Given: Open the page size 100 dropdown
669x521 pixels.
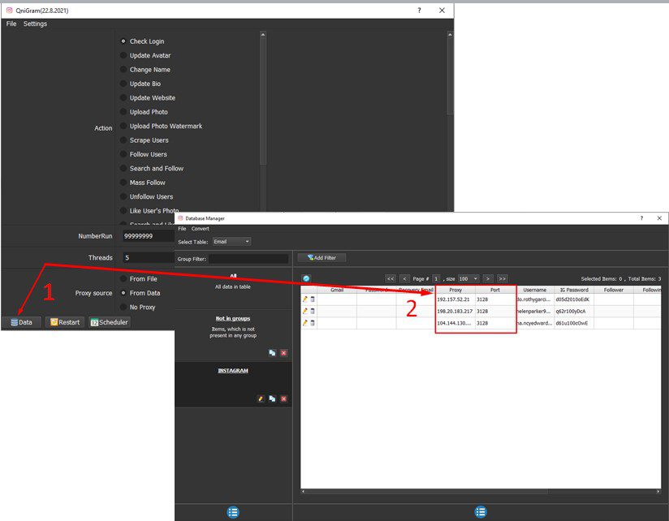Looking at the screenshot, I should point(468,278).
